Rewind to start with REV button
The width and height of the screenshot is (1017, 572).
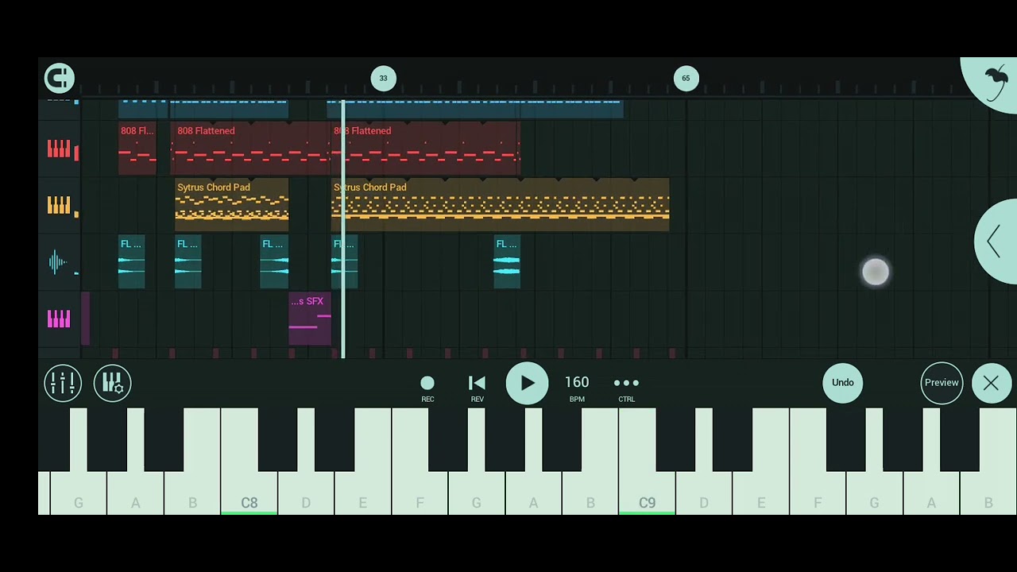477,388
